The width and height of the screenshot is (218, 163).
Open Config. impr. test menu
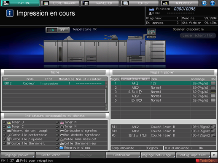[x=193, y=155]
